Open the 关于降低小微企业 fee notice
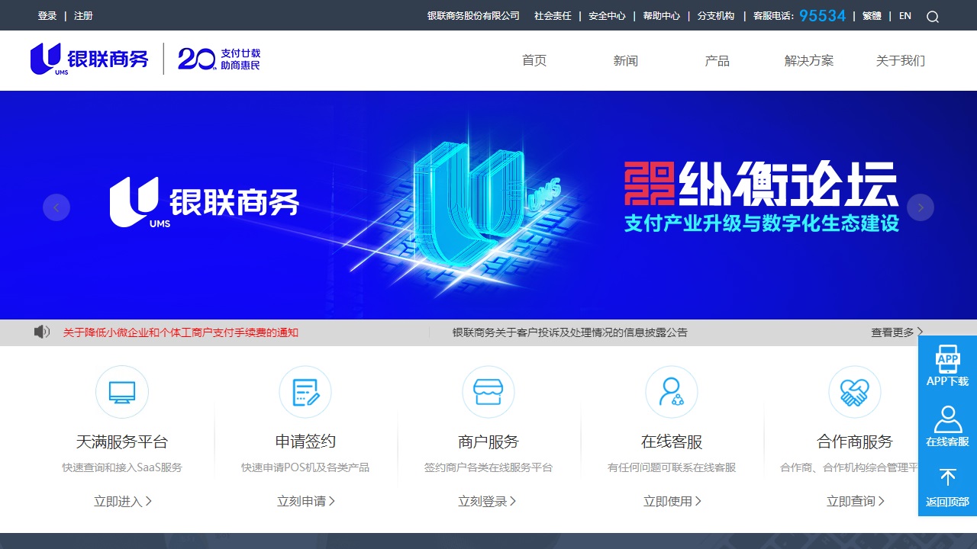This screenshot has height=549, width=977. click(181, 332)
